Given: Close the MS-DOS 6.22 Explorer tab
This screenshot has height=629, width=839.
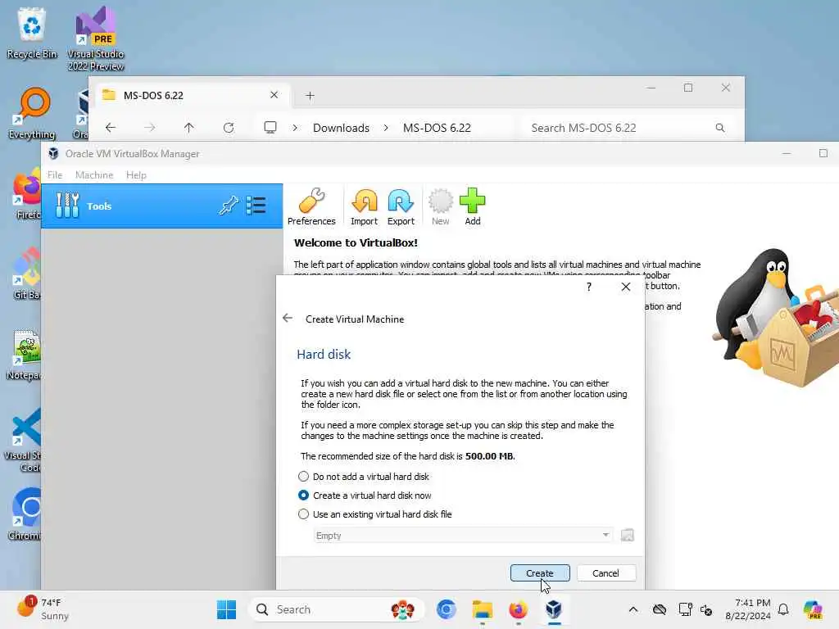Looking at the screenshot, I should (x=274, y=95).
